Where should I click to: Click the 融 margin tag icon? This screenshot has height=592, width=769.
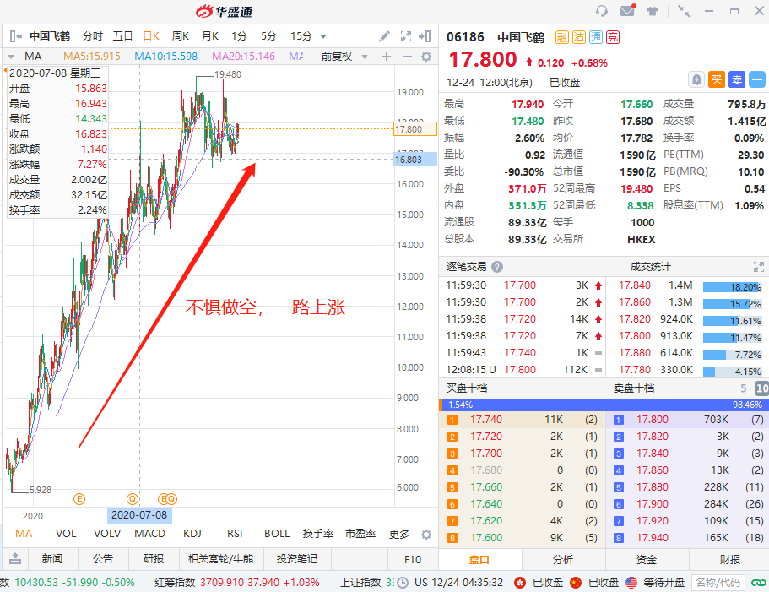click(x=562, y=37)
